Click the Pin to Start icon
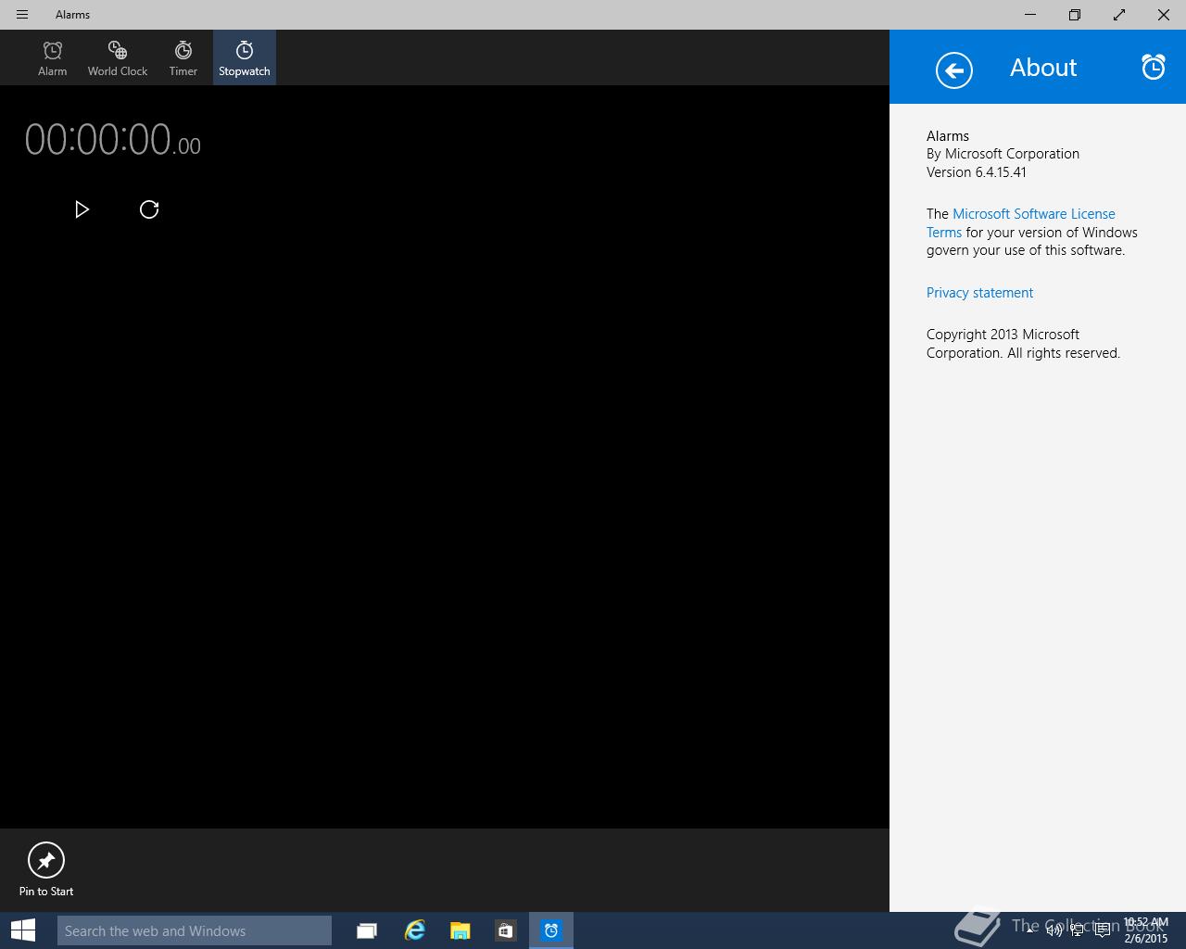This screenshot has height=949, width=1186. [46, 860]
